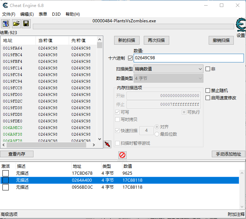Click the value 9625 in address table

pyautogui.click(x=127, y=173)
